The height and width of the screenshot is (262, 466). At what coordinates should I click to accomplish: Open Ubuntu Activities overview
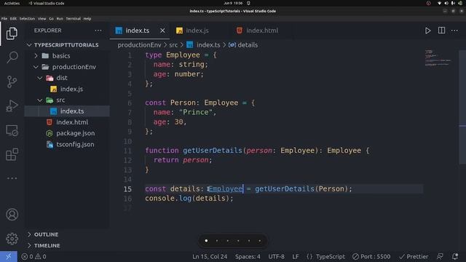pyautogui.click(x=12, y=3)
